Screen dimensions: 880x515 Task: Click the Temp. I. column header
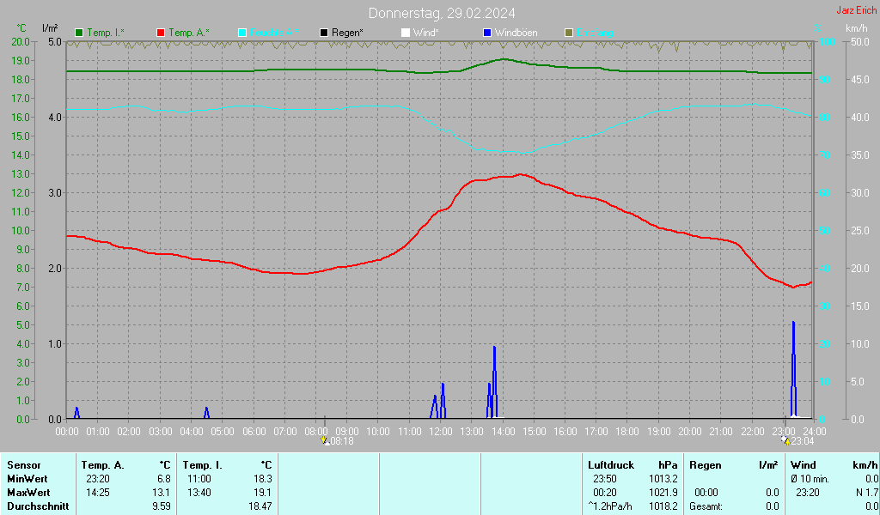coord(203,465)
